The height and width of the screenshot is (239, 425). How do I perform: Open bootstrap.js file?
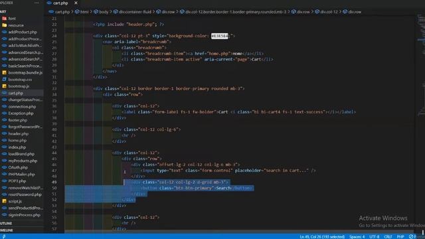coord(22,86)
